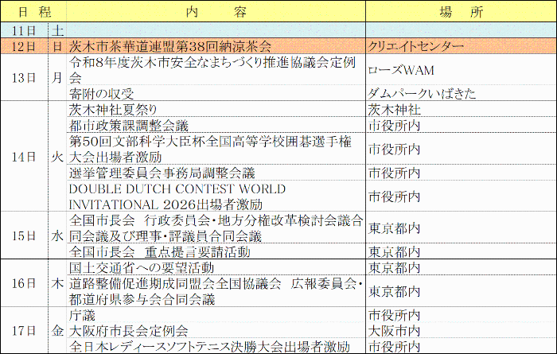
Task: Select the 月 weekday cell
Action: 57,77
